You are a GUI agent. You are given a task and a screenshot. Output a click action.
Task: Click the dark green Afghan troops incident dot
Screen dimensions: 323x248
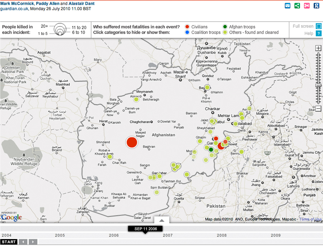[x=211, y=149]
